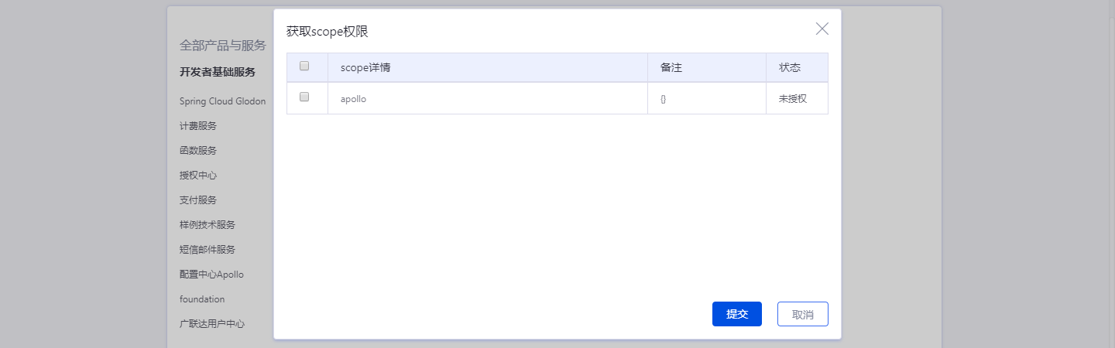This screenshot has width=1115, height=348.
Task: Select the apollo scope name cell
Action: click(354, 99)
